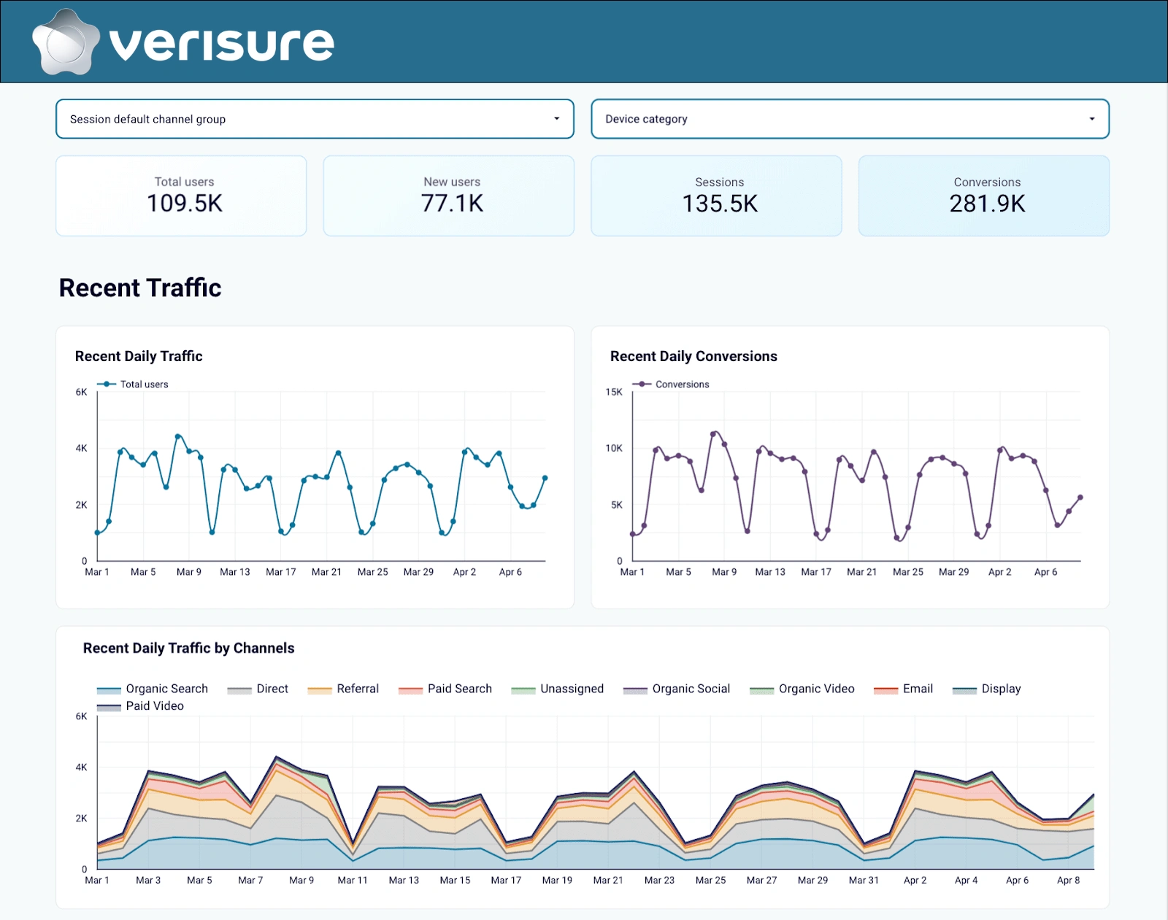
Task: Click the 77.1K new users value
Action: click(452, 204)
